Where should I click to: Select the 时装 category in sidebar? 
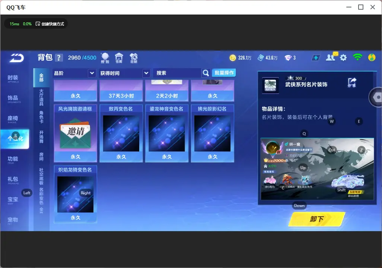[13, 79]
